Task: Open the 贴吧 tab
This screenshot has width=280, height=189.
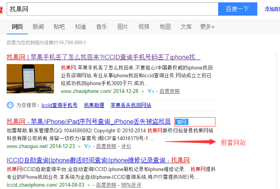Action: coord(59,27)
